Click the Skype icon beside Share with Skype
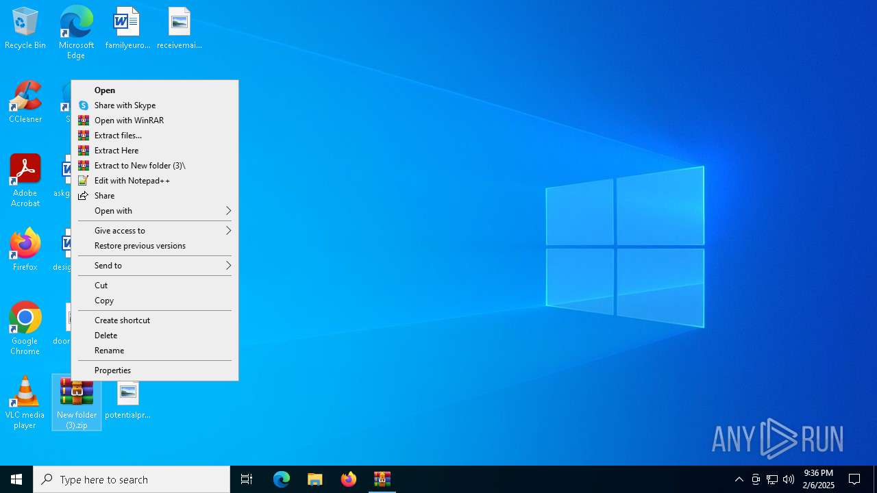The image size is (877, 493). [84, 105]
